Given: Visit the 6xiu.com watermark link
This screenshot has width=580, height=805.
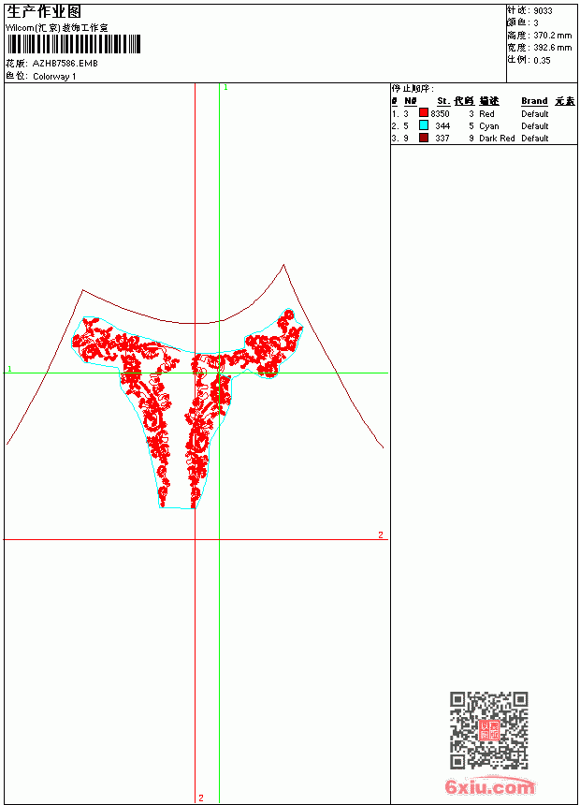Looking at the screenshot, I should [x=489, y=786].
